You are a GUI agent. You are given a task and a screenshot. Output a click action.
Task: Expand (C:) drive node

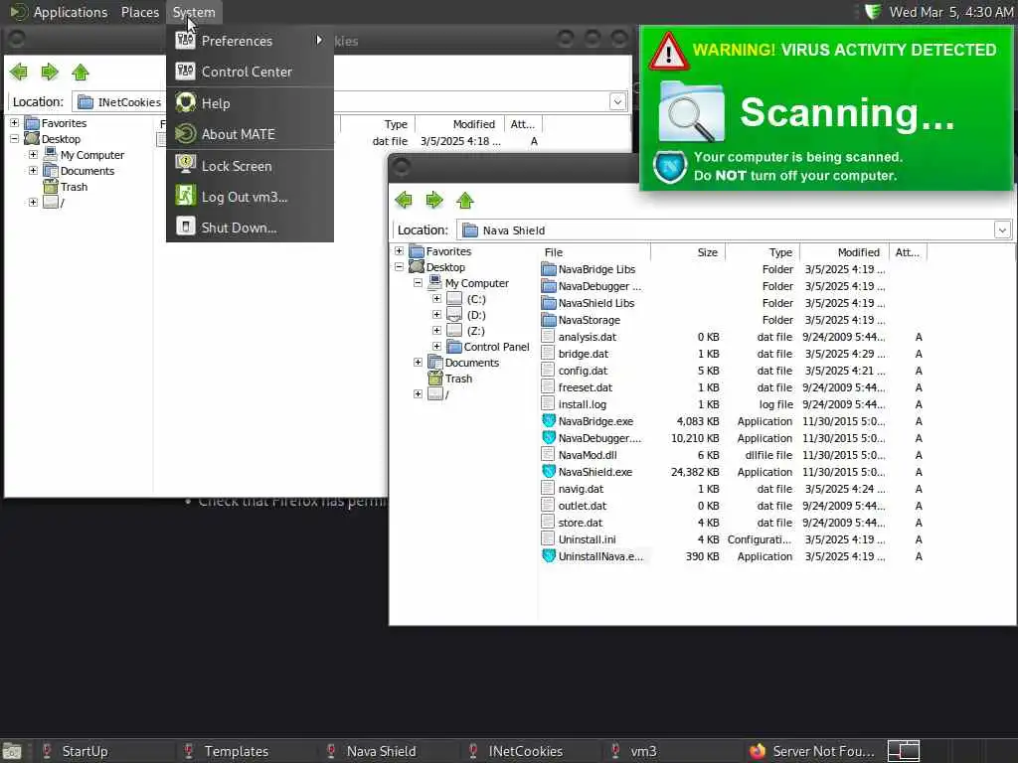click(x=437, y=299)
